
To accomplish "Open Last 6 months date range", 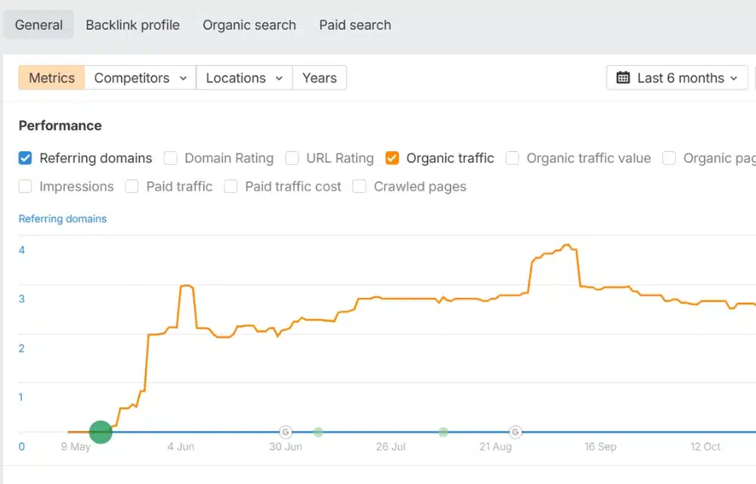I will [x=677, y=78].
